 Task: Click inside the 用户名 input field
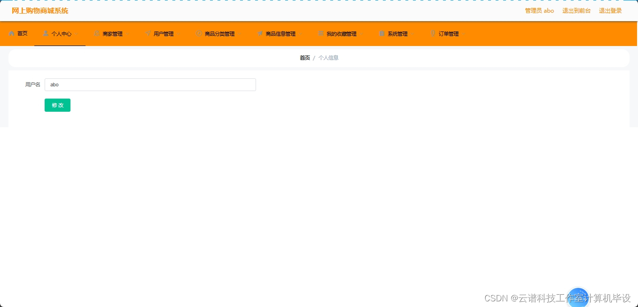pos(150,84)
